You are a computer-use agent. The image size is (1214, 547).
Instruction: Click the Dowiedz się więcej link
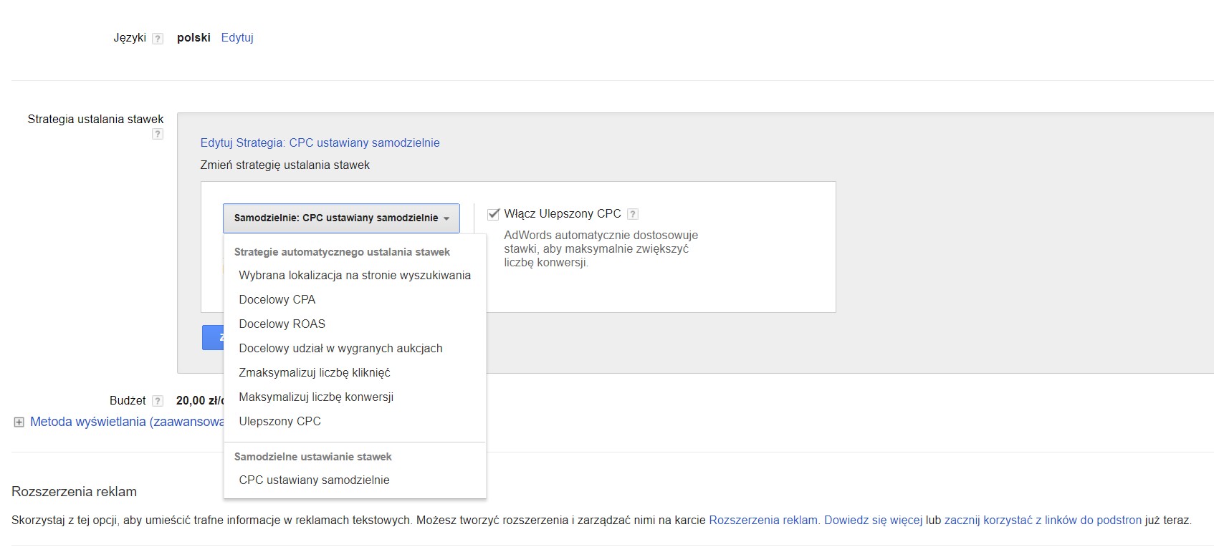click(x=873, y=521)
